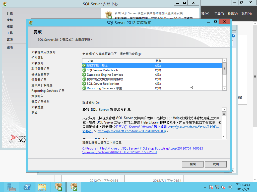Select 安裝 in 安裝中心 sidebar
The width and height of the screenshot is (257, 192).
10,20
